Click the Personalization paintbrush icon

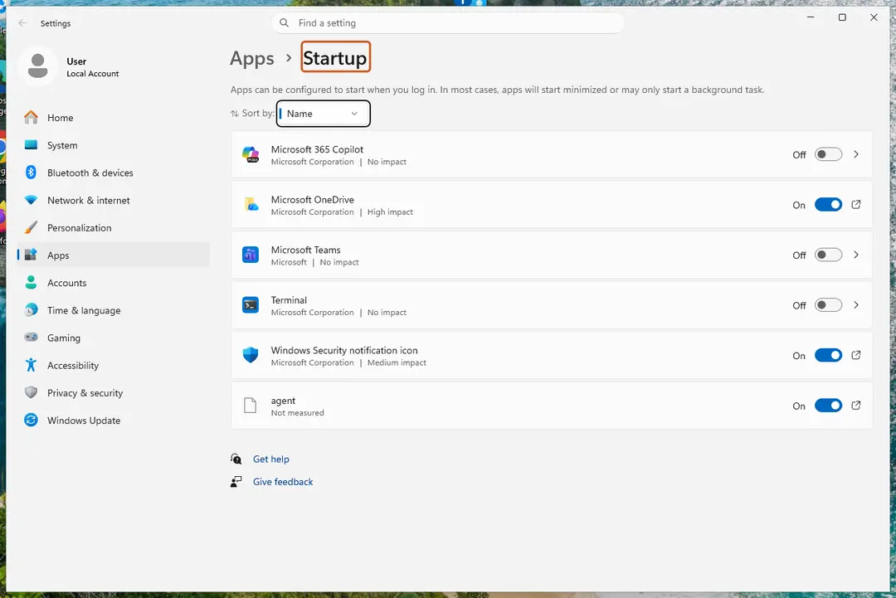coord(31,227)
